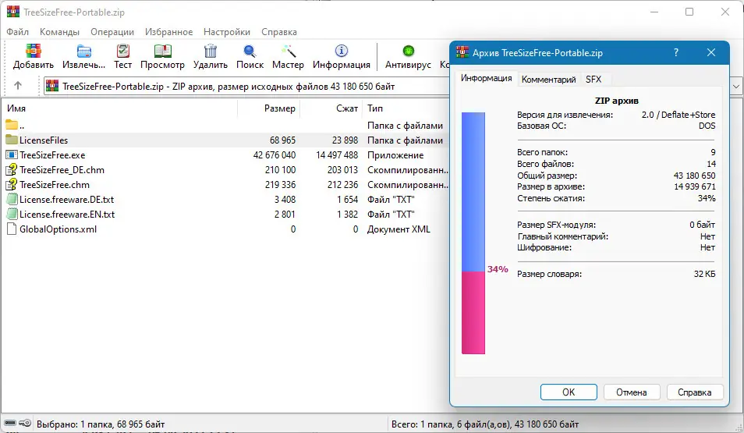The height and width of the screenshot is (433, 744).
Task: Click the TreeSizeFree.exe application icon
Action: point(12,154)
